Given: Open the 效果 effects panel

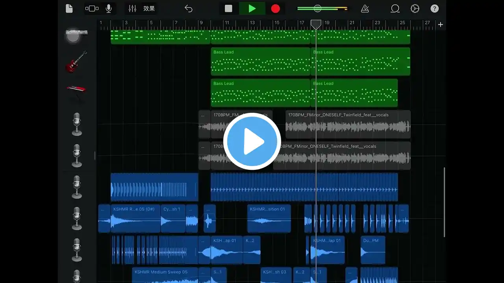Looking at the screenshot, I should (x=149, y=8).
